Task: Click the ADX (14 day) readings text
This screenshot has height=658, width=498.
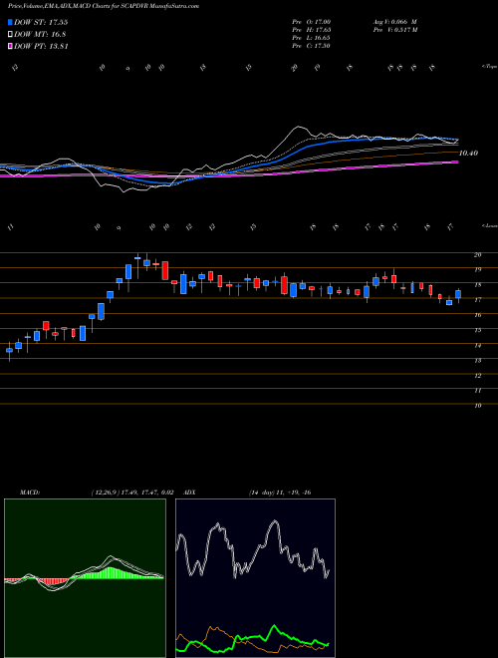Action: 280,493
